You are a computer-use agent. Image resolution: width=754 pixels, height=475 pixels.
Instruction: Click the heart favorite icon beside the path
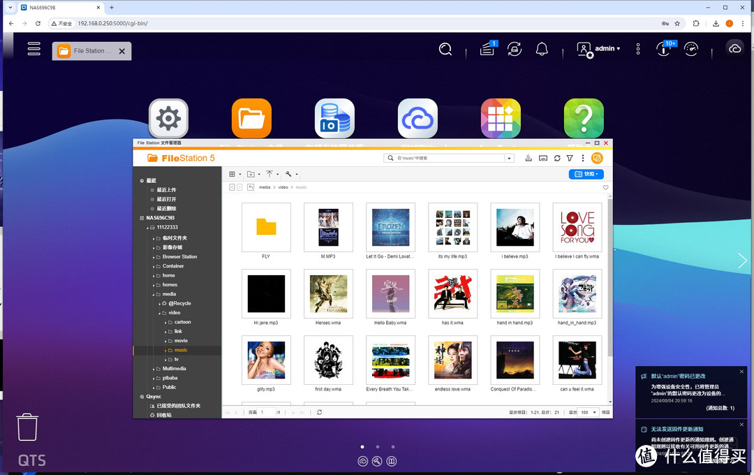click(x=605, y=187)
